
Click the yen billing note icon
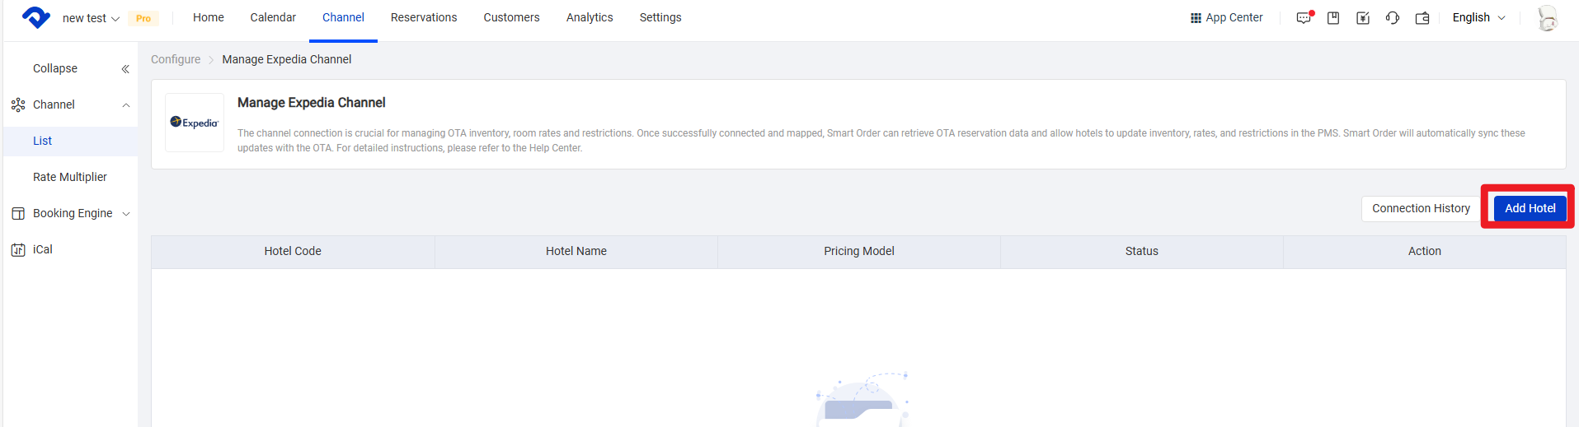(1363, 18)
